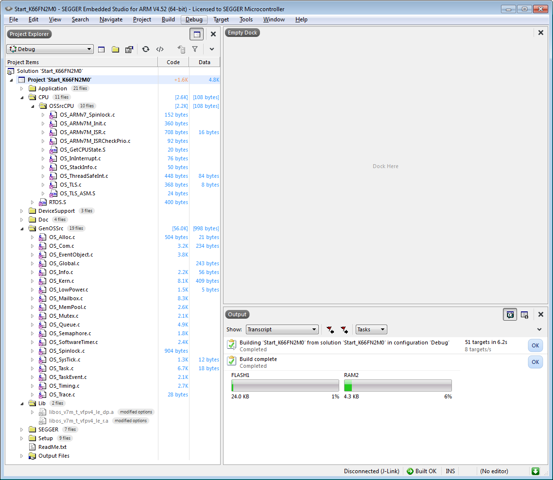This screenshot has width=553, height=480.
Task: Click the funnel filter icon
Action: point(195,49)
